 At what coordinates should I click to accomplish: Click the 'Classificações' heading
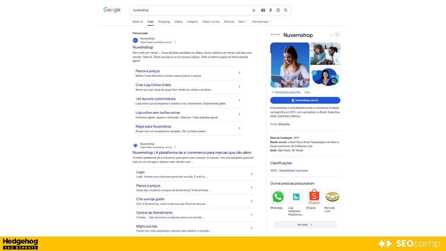tap(281, 163)
